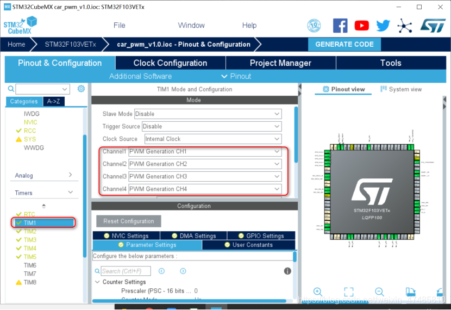Click the configuration panel horizontal scrollbar
This screenshot has width=451, height=310.
189,301
